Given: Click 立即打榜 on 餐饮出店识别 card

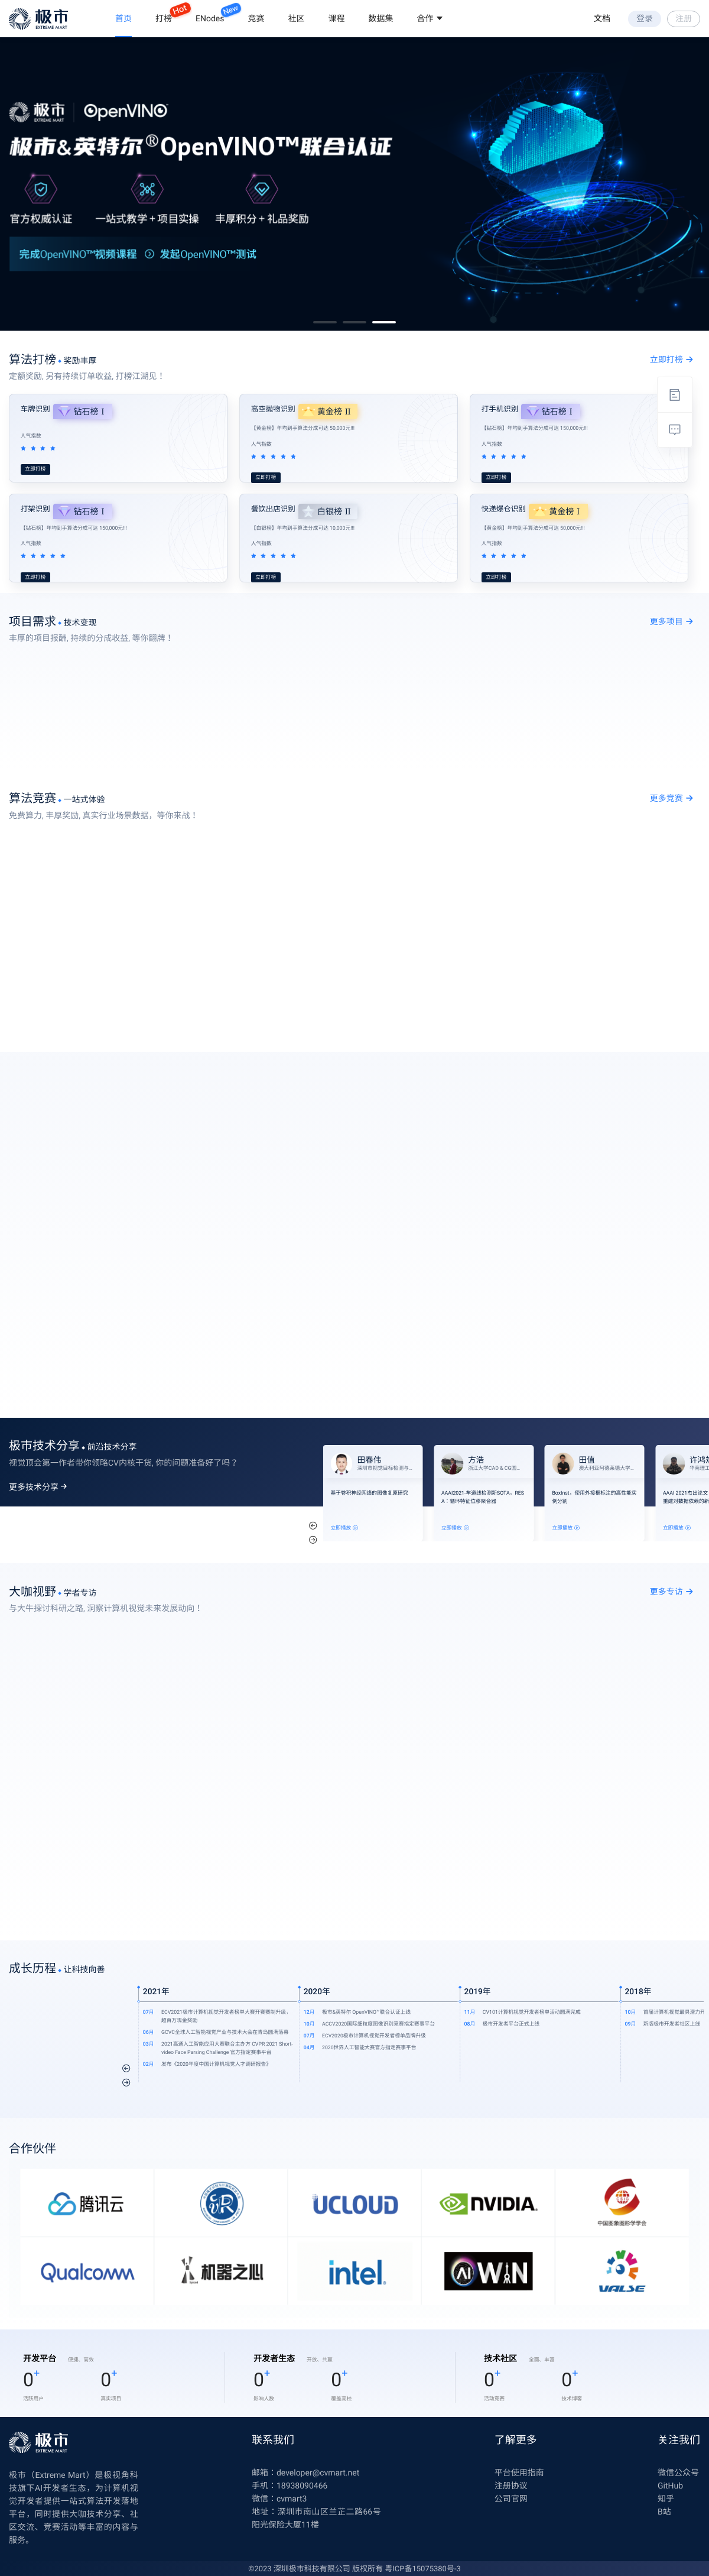Looking at the screenshot, I should [x=265, y=577].
